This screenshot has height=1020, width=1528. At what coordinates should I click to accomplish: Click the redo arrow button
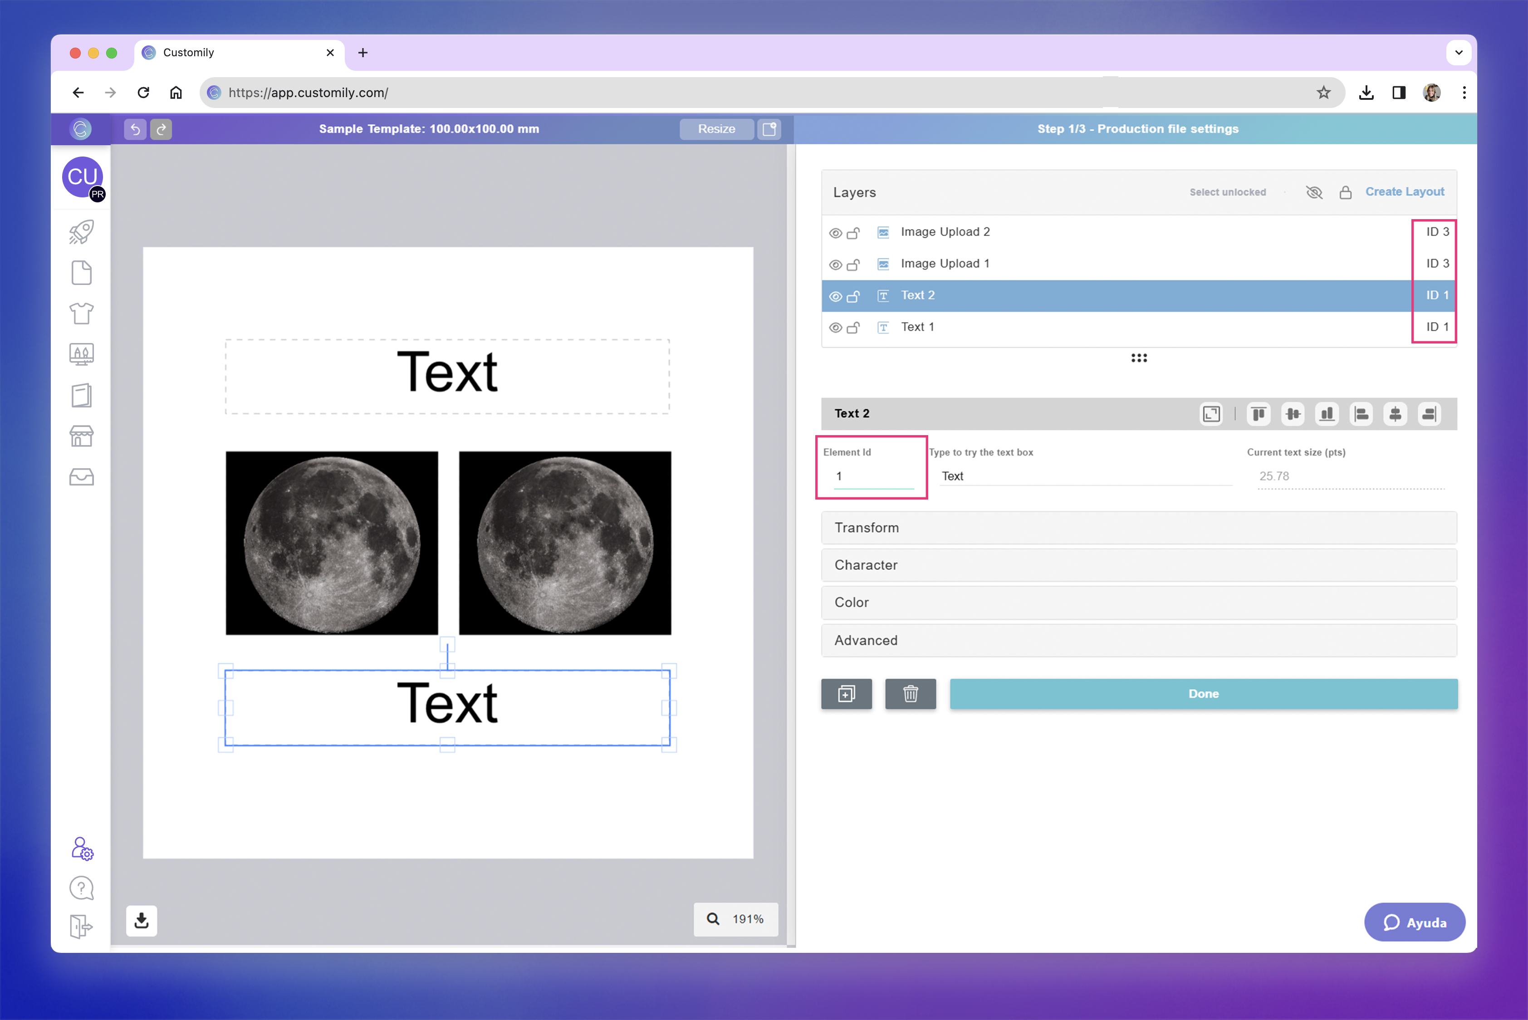point(162,129)
